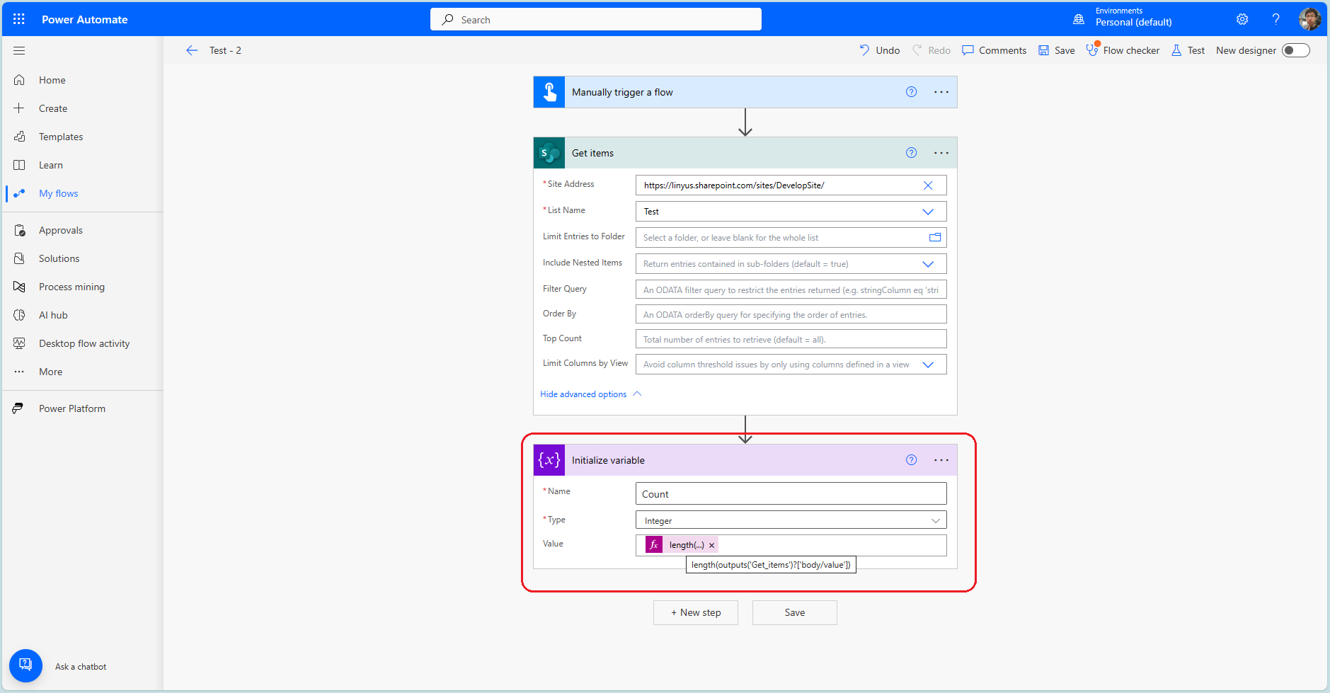
Task: Click the Manually trigger a flow icon
Action: (549, 92)
